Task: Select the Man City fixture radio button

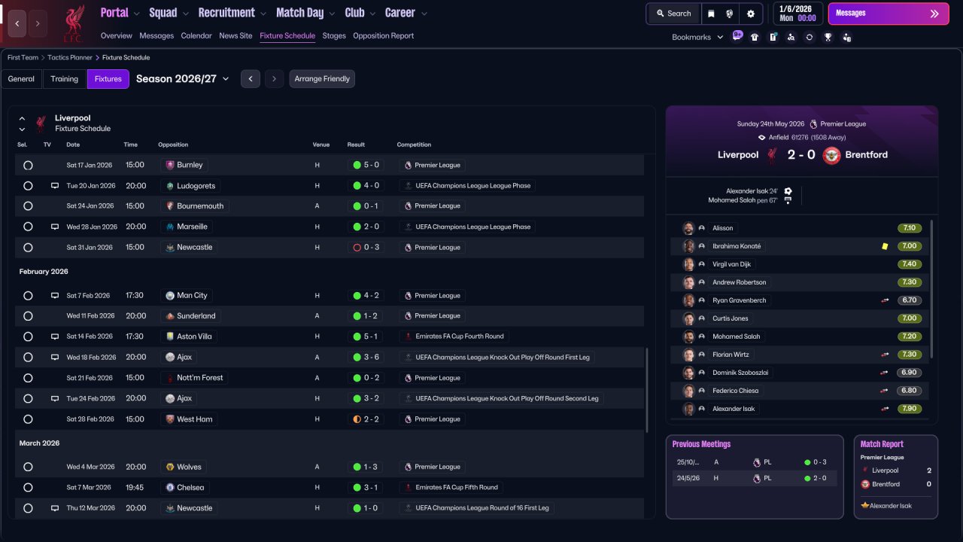Action: (28, 296)
